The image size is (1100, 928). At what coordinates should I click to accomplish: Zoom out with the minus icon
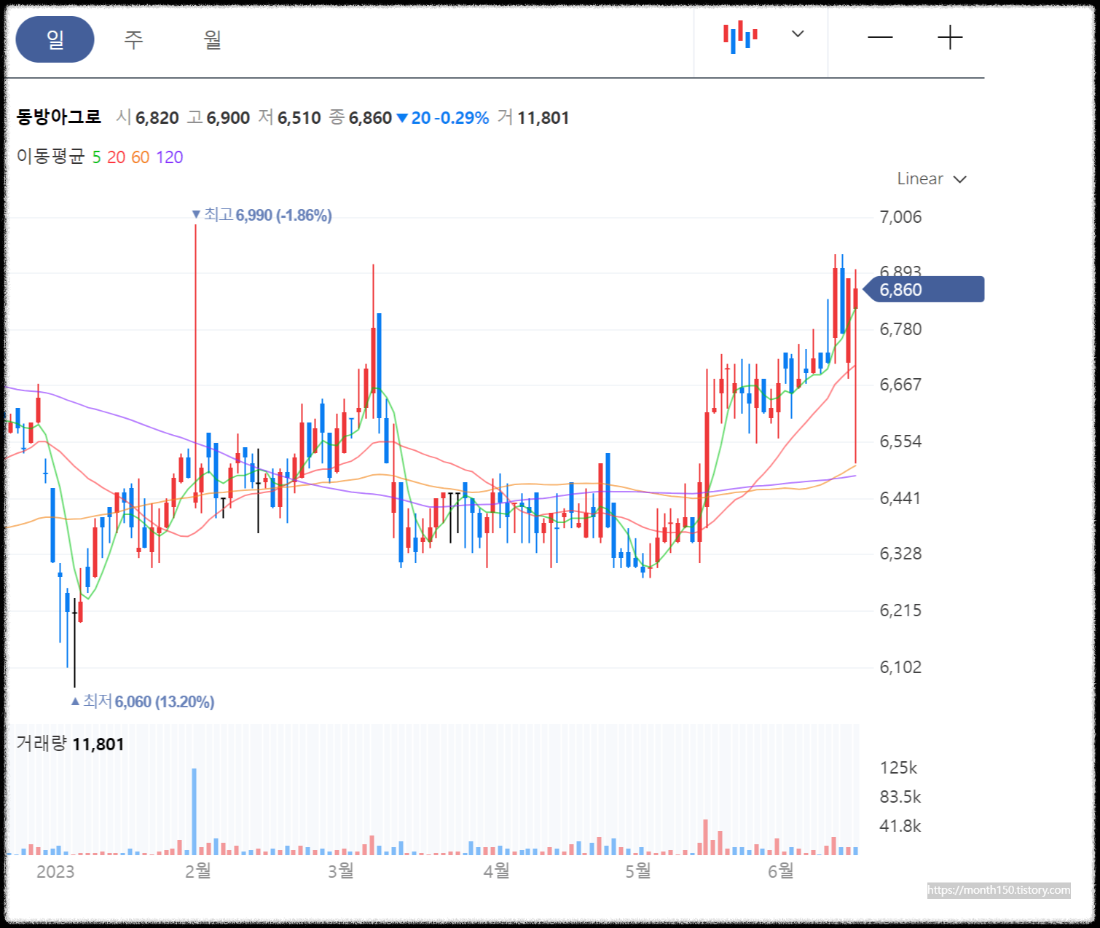880,37
